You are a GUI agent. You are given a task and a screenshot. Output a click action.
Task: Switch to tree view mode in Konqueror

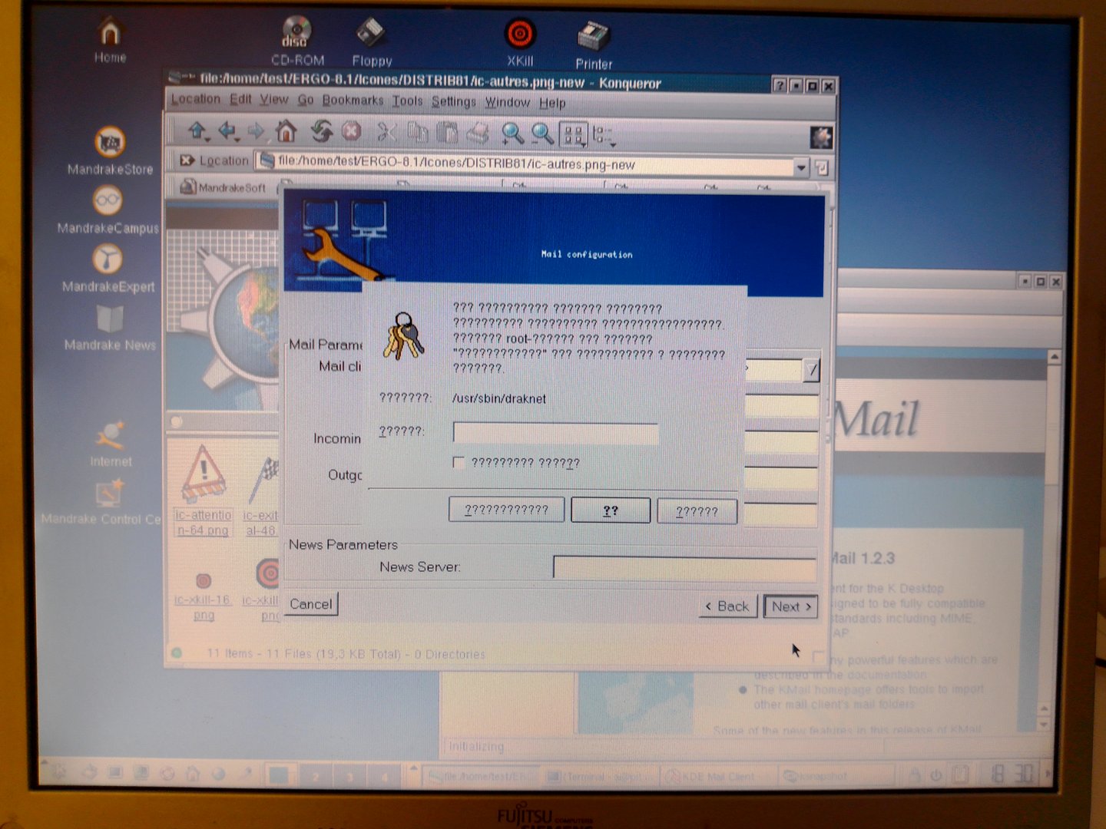pyautogui.click(x=604, y=136)
